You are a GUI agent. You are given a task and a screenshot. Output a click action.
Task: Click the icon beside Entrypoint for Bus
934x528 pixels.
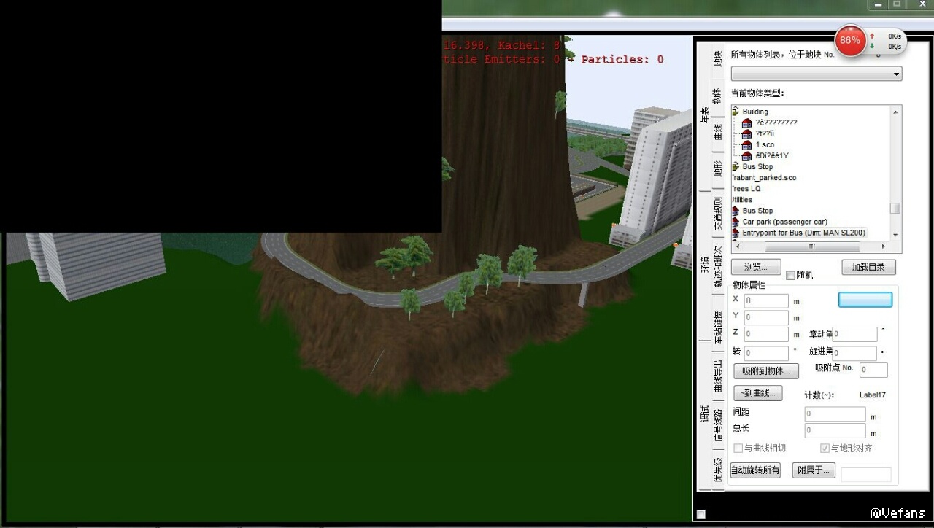click(736, 233)
